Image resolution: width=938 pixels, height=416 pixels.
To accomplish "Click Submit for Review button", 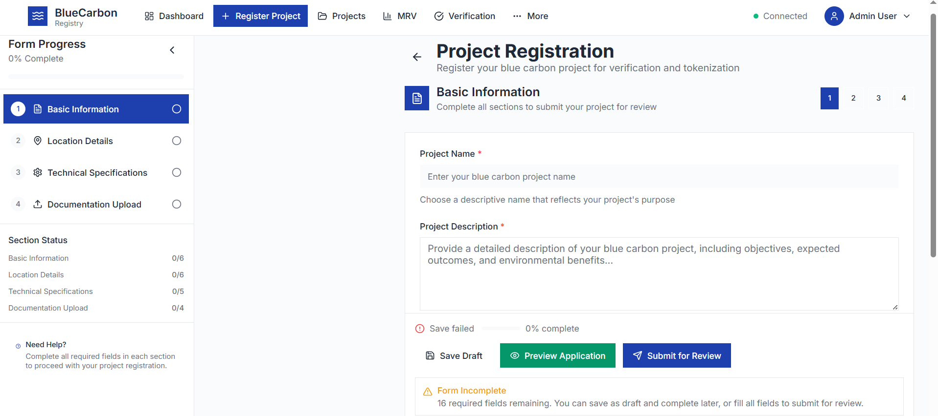I will coord(677,355).
